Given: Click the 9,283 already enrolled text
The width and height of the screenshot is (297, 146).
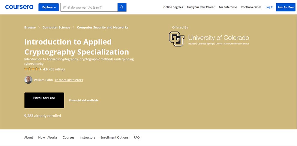Looking at the screenshot, I should coord(43,115).
